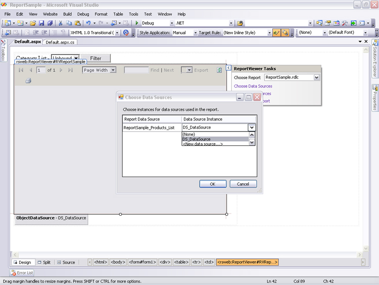
Task: Undo the last action with the Undo icon
Action: 88,23
